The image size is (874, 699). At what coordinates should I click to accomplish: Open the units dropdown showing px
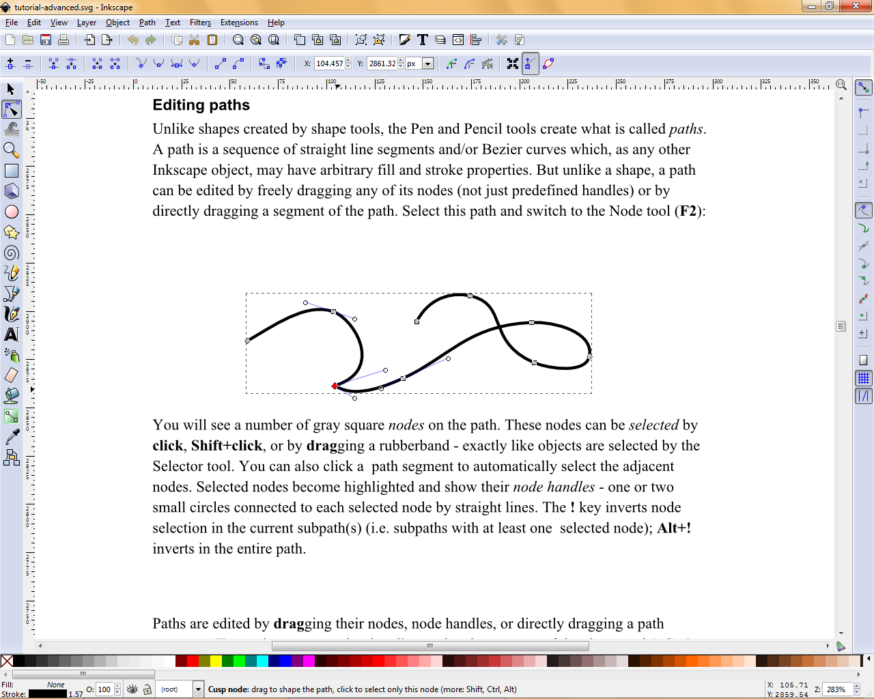[x=428, y=63]
